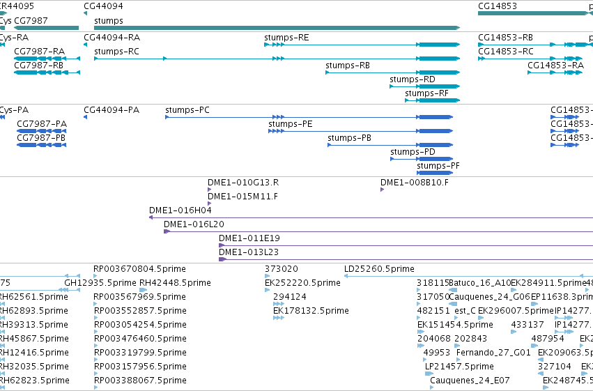593x391 pixels.
Task: Click the stumps-PB protein label
Action: (x=349, y=138)
